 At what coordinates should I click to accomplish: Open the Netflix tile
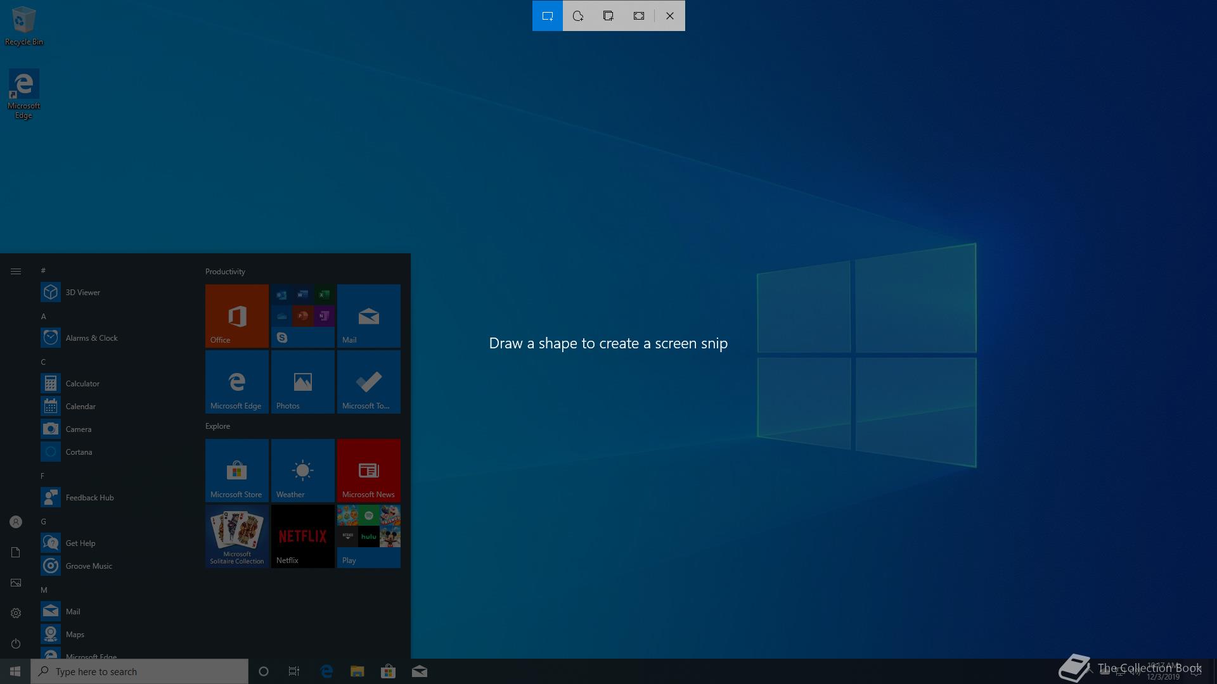[303, 536]
